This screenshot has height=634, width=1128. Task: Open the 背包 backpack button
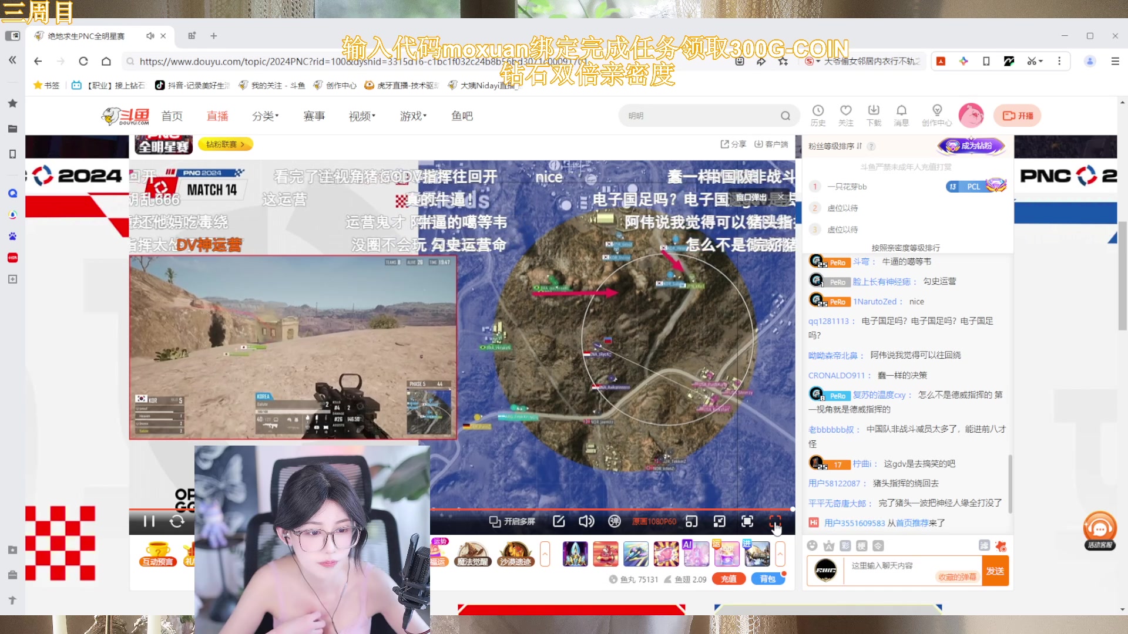(x=767, y=579)
